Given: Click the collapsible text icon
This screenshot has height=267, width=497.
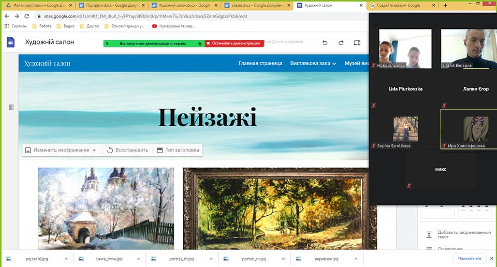Looking at the screenshot, I should [x=429, y=235].
